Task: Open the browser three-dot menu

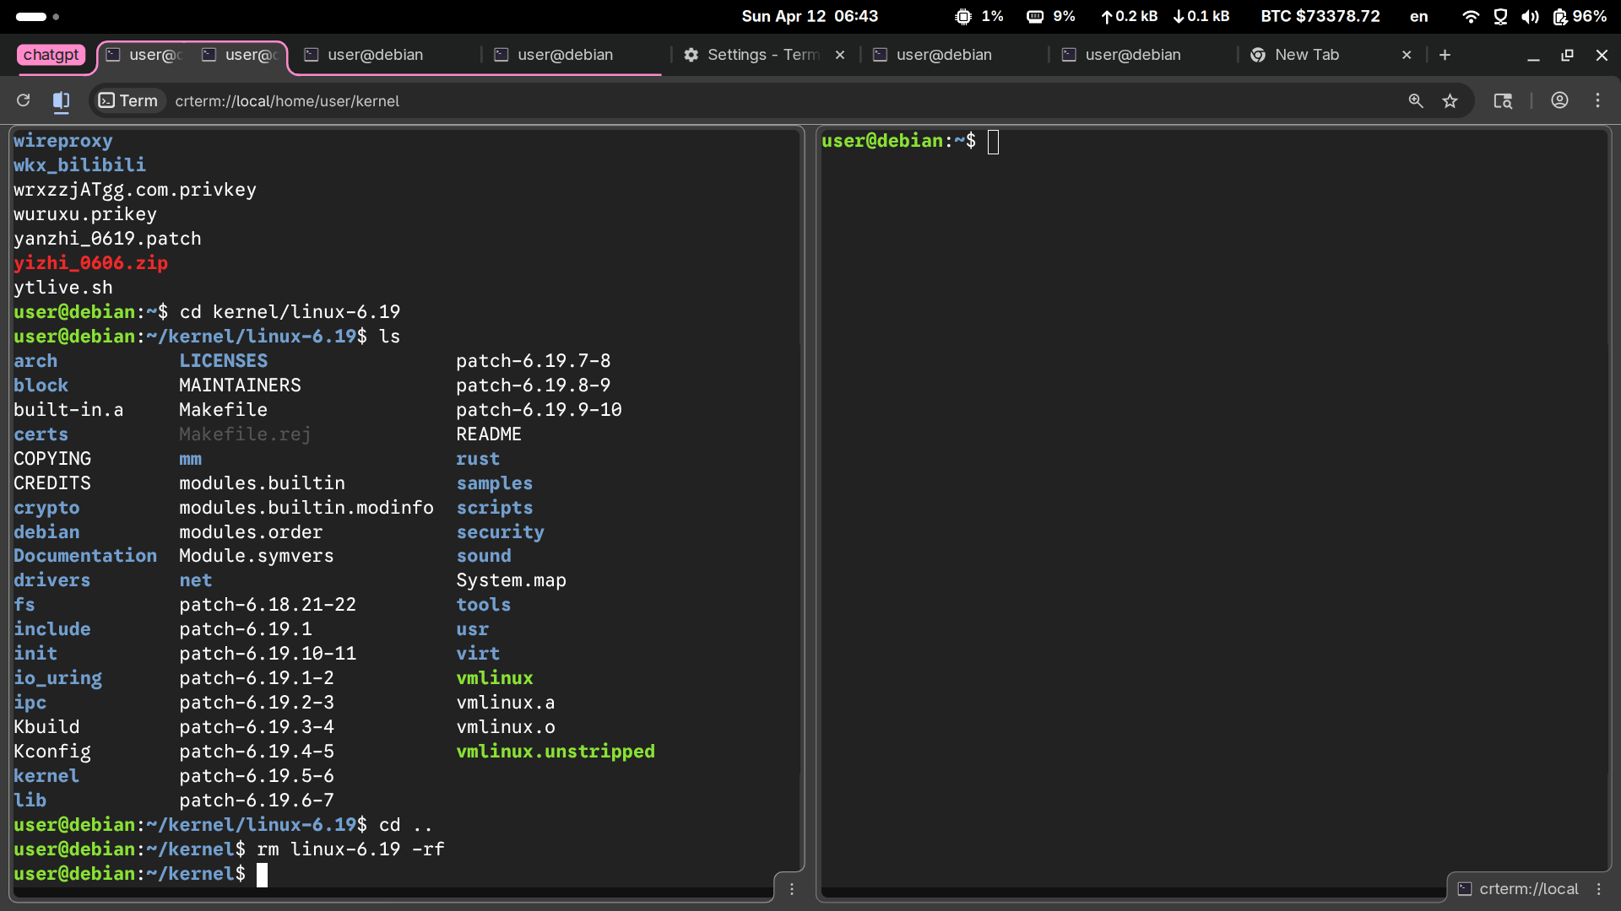Action: [1597, 100]
